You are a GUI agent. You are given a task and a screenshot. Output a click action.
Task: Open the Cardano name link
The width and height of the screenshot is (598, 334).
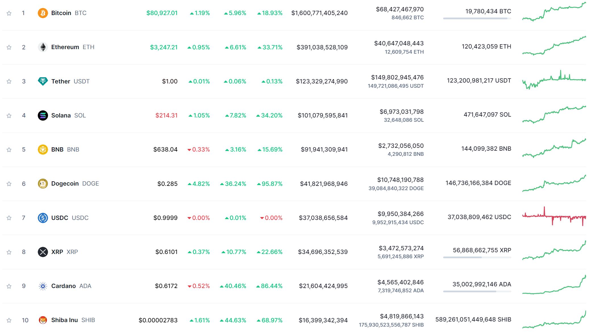(x=63, y=286)
